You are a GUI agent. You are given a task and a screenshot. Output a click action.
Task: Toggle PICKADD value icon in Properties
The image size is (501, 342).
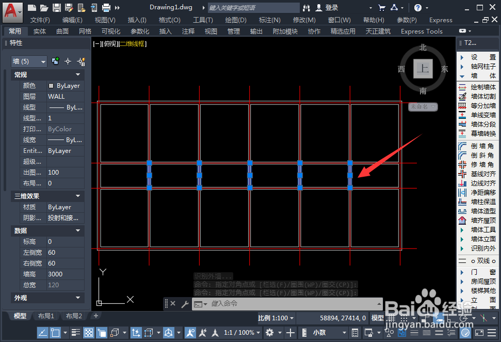[56, 61]
